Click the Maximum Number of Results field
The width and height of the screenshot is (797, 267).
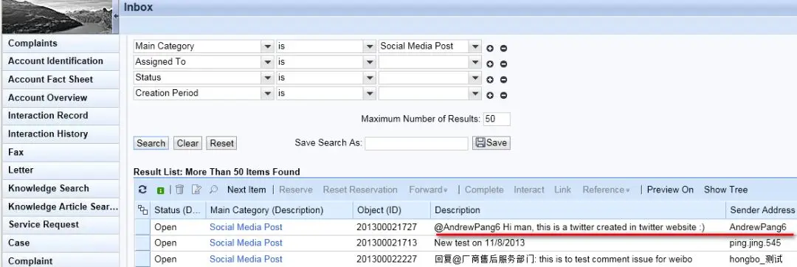point(497,119)
